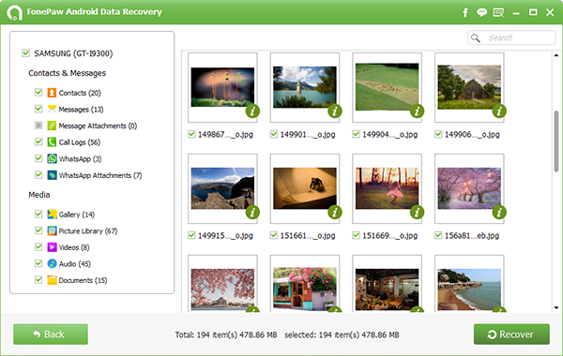The height and width of the screenshot is (356, 563).
Task: Open the Gallery (14) category
Action: click(x=77, y=215)
